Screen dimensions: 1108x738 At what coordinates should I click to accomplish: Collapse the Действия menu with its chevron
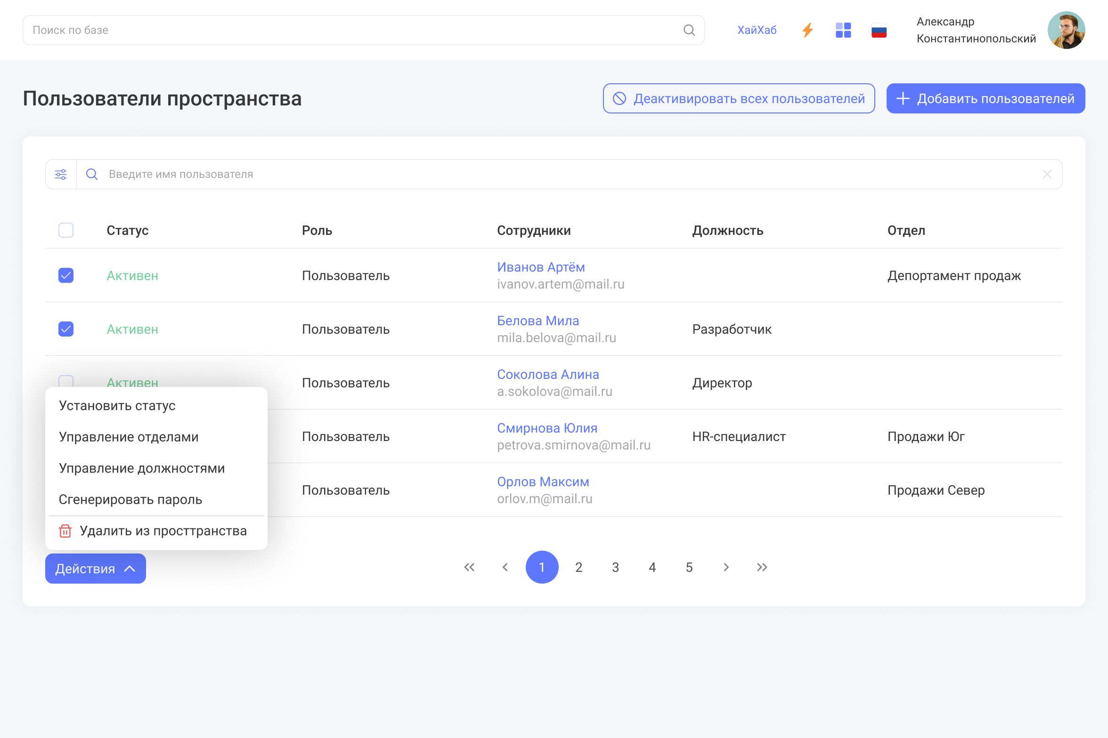click(x=129, y=569)
